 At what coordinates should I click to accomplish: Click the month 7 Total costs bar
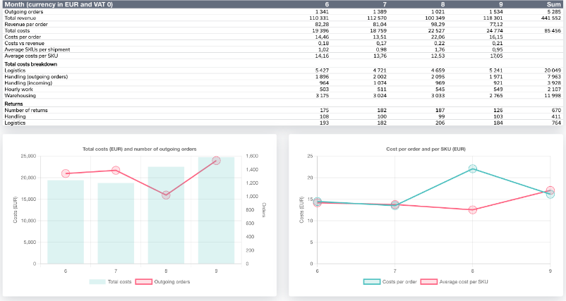point(116,223)
